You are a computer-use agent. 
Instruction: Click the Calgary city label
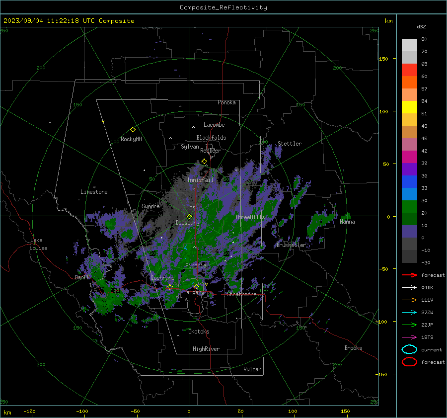(194, 292)
